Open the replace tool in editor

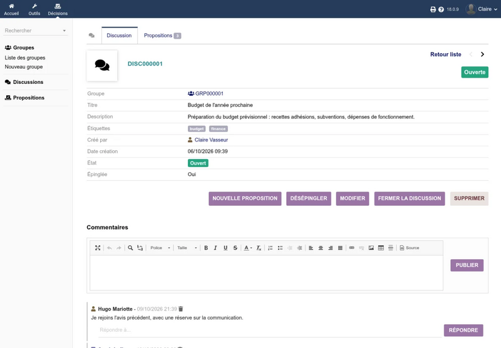point(140,248)
